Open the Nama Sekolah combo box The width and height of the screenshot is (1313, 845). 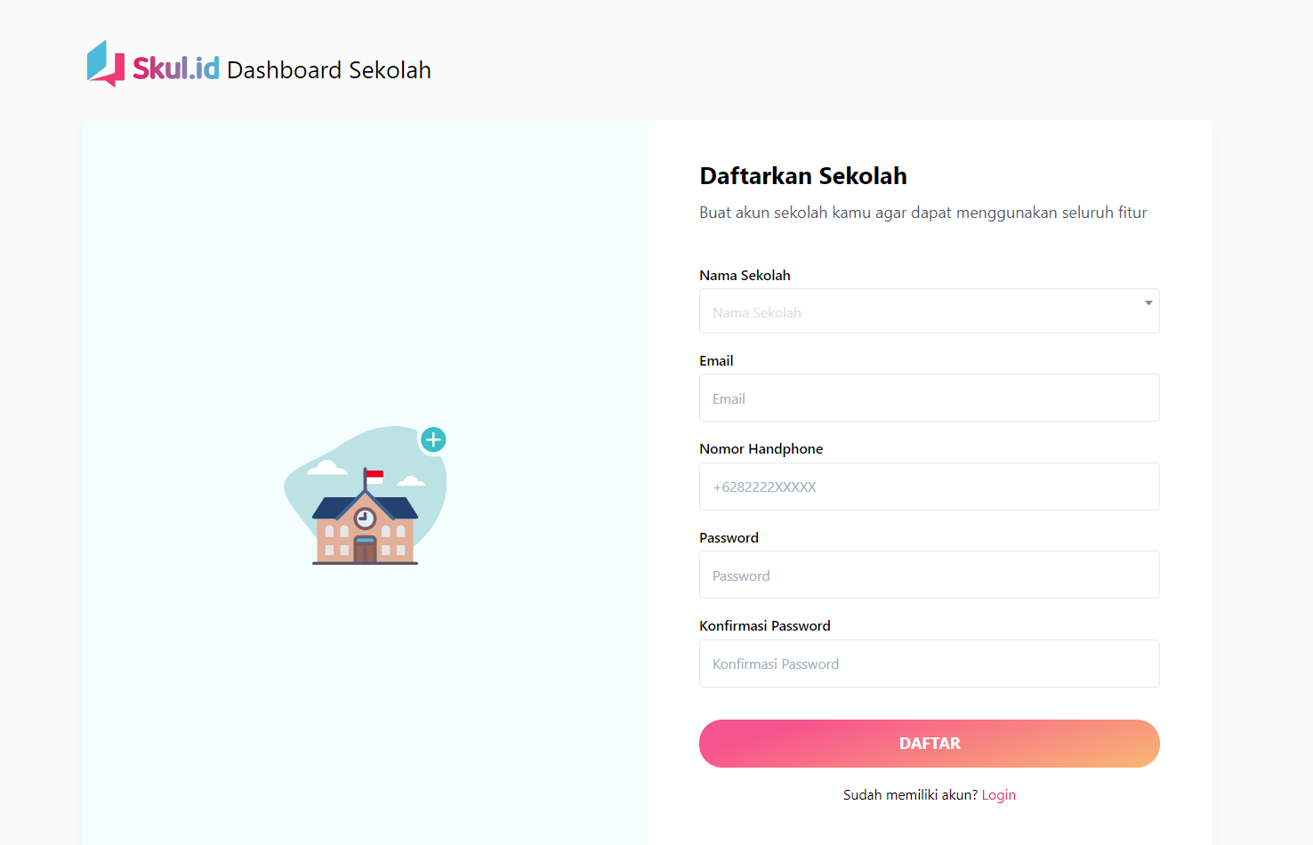tap(916, 311)
